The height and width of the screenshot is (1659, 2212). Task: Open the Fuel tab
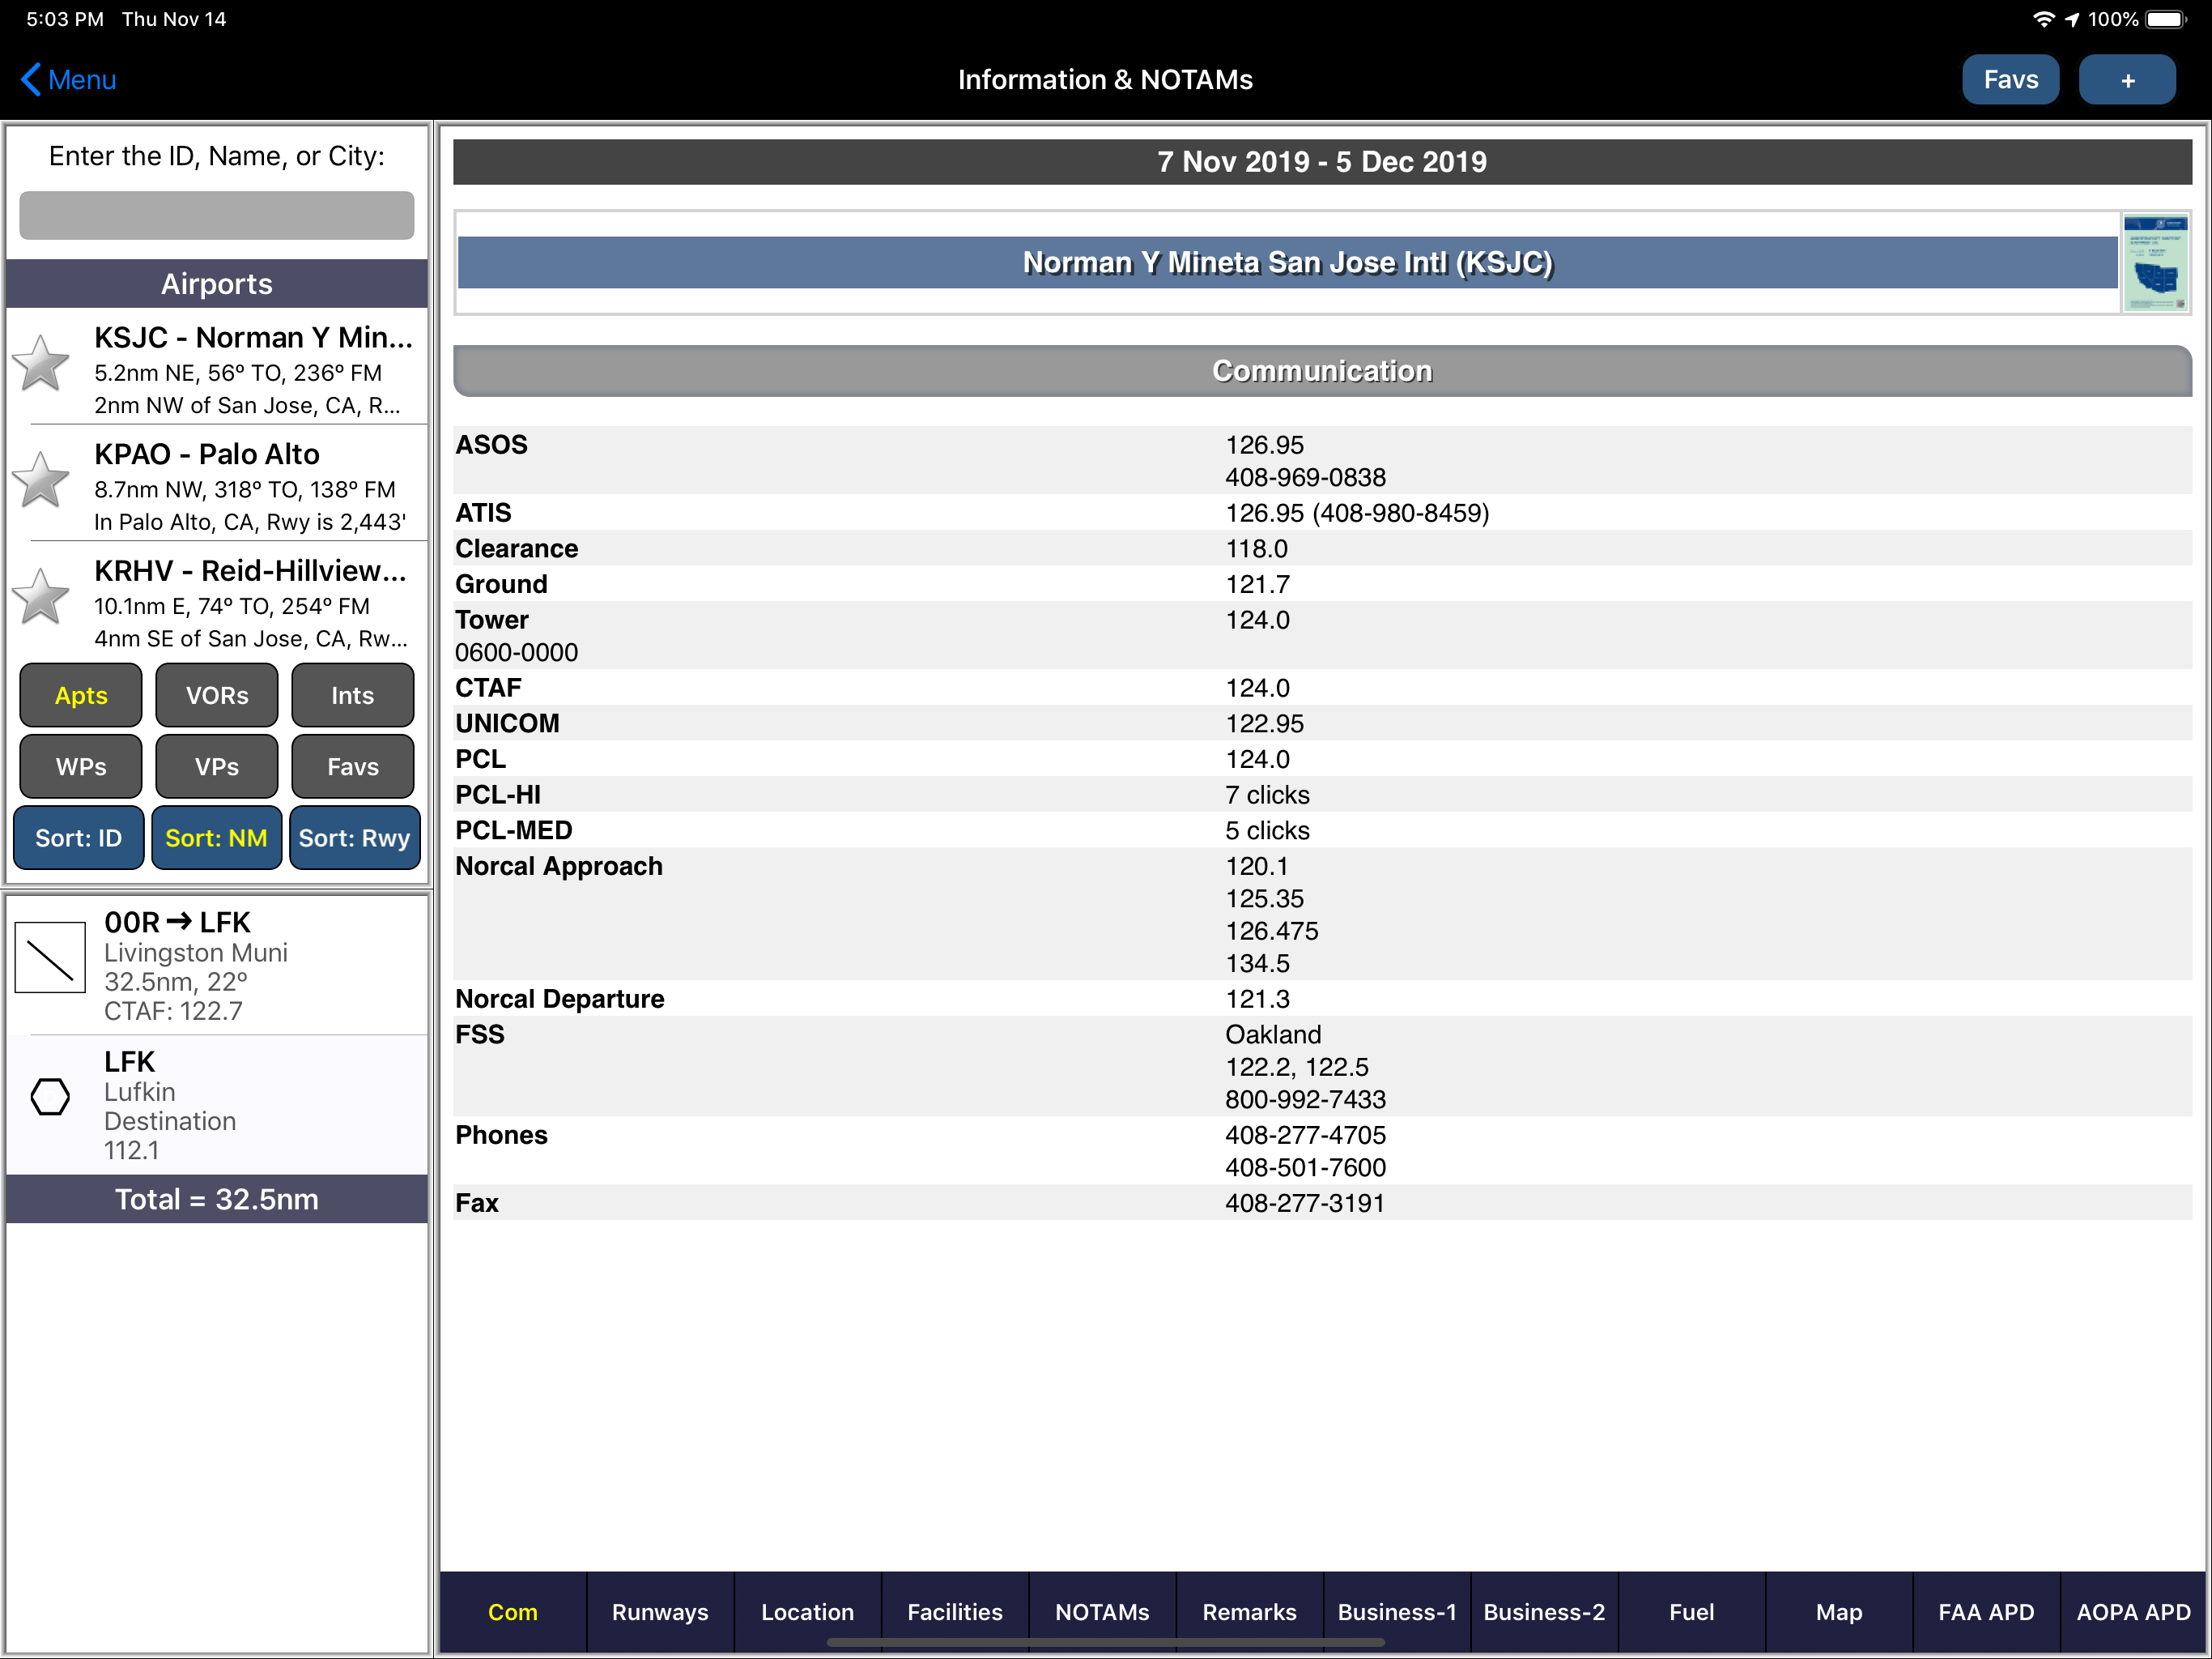tap(1692, 1612)
